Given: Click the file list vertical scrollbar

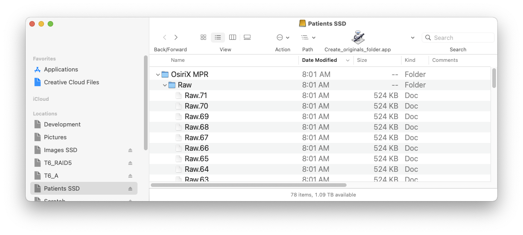Looking at the screenshot, I should tap(494, 78).
